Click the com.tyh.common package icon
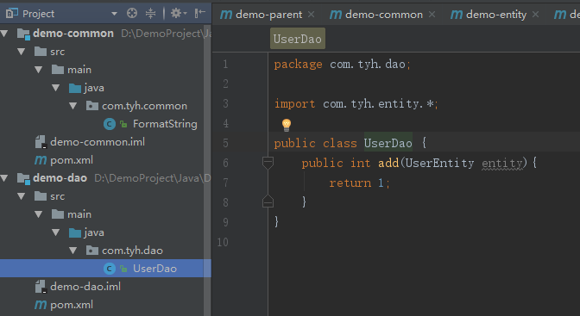580x316 pixels. [x=92, y=106]
